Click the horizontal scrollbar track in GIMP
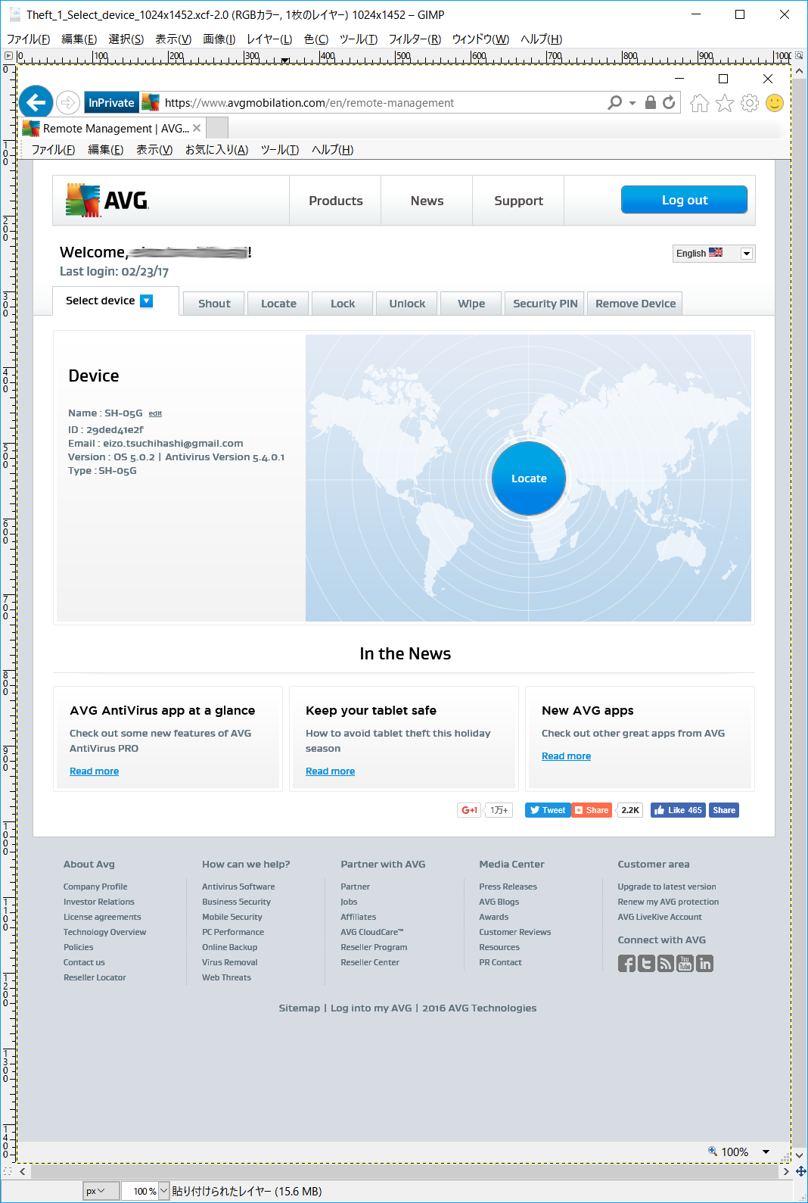The image size is (808, 1203). (x=405, y=1171)
